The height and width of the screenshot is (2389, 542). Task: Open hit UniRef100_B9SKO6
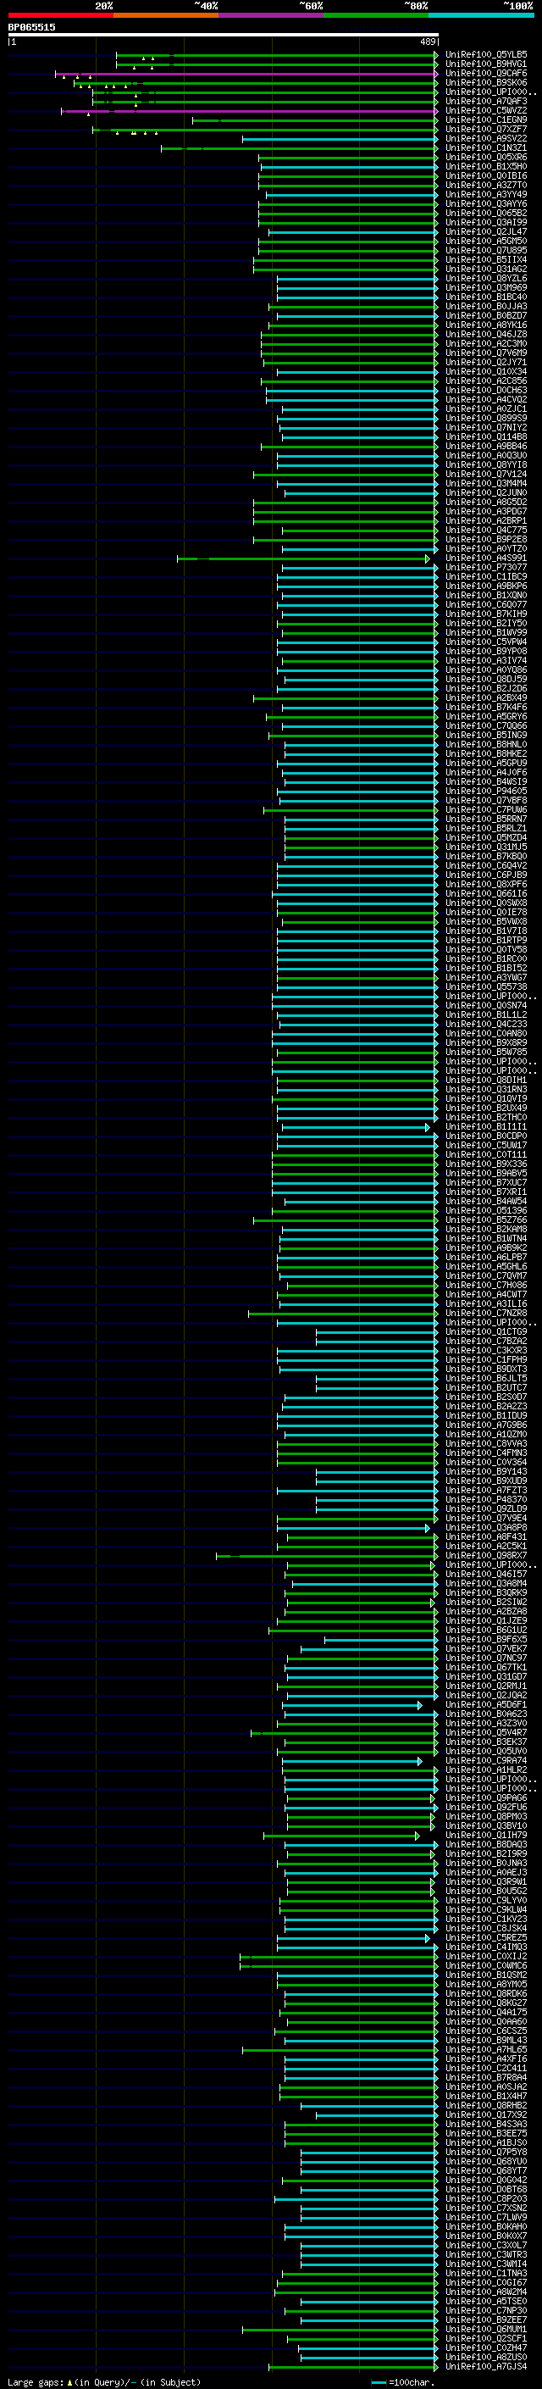tap(486, 82)
